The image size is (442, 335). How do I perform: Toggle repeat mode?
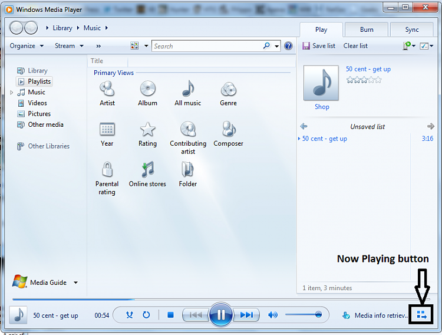click(x=146, y=315)
